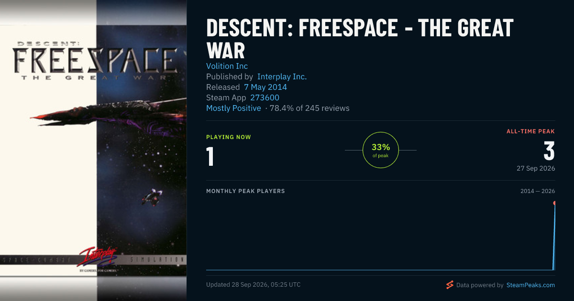The width and height of the screenshot is (574, 301).
Task: Open the Interplay Inc. publisher link
Action: click(x=282, y=76)
